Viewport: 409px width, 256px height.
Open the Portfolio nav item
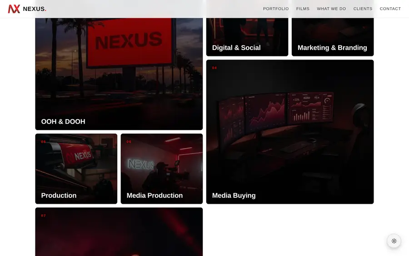click(276, 9)
